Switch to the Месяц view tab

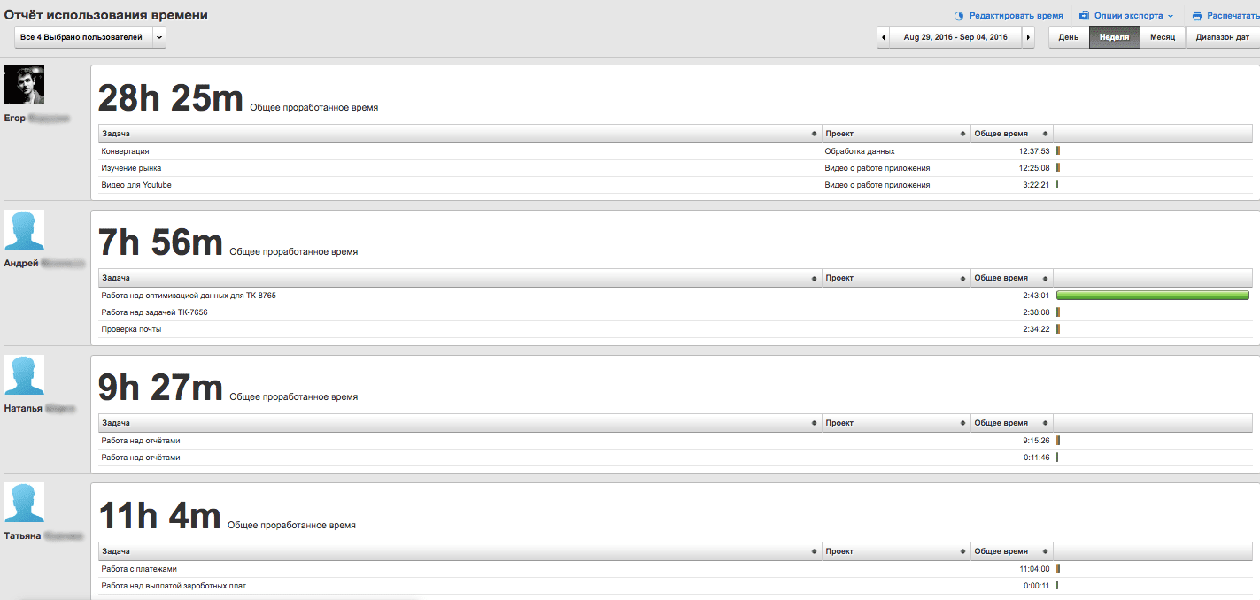[1163, 37]
